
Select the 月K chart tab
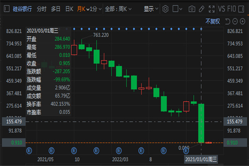[81, 9]
